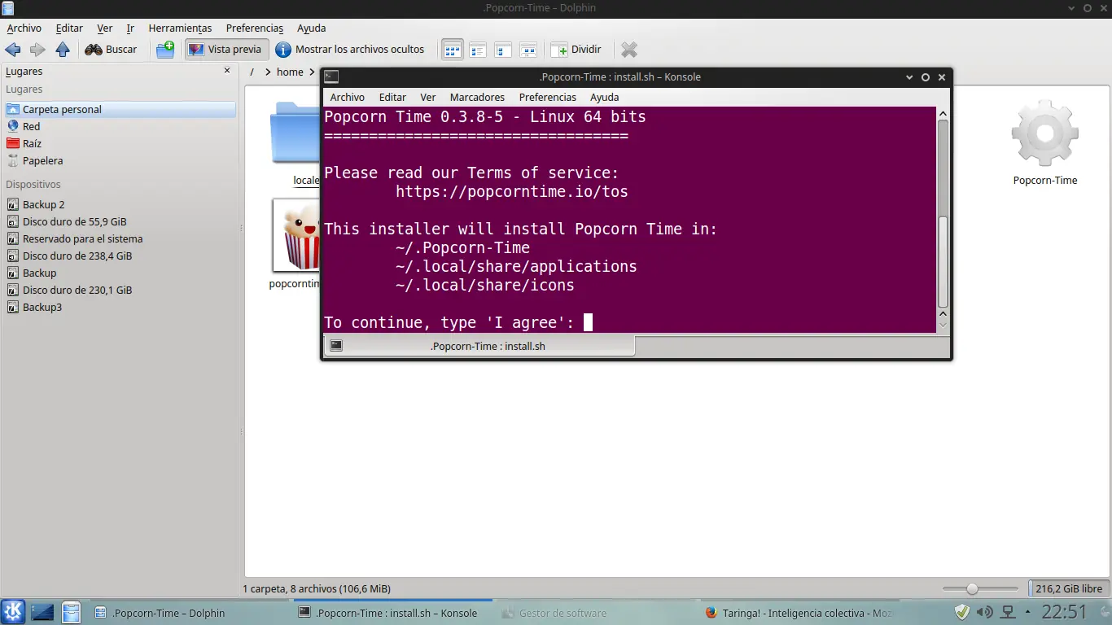The image size is (1112, 625).
Task: Open Konsole's Ayuda menu
Action: tap(605, 97)
